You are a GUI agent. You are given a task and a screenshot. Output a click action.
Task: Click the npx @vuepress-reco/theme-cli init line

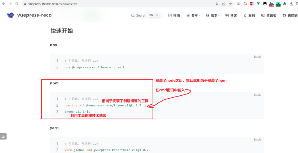[x=95, y=67]
